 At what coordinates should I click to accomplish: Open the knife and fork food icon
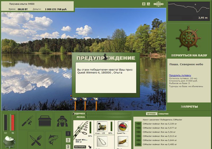pos(36,140)
